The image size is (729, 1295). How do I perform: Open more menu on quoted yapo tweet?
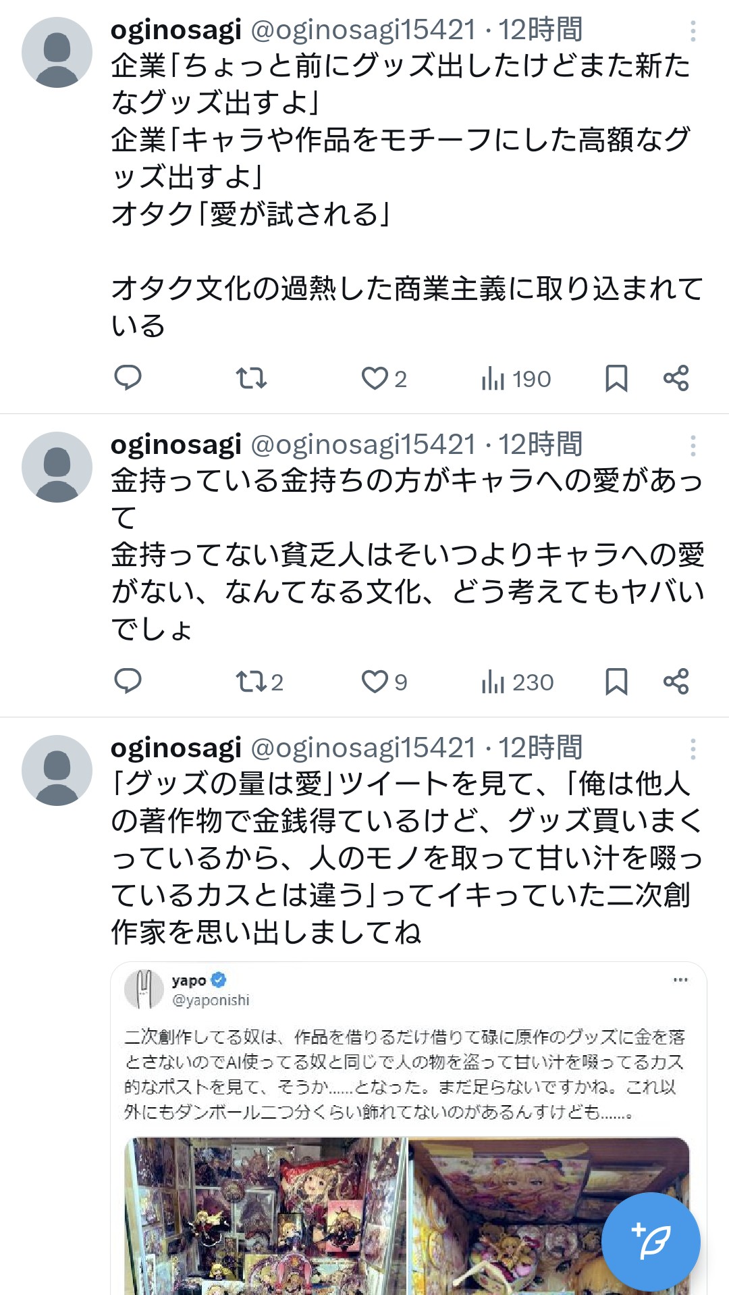[x=680, y=980]
